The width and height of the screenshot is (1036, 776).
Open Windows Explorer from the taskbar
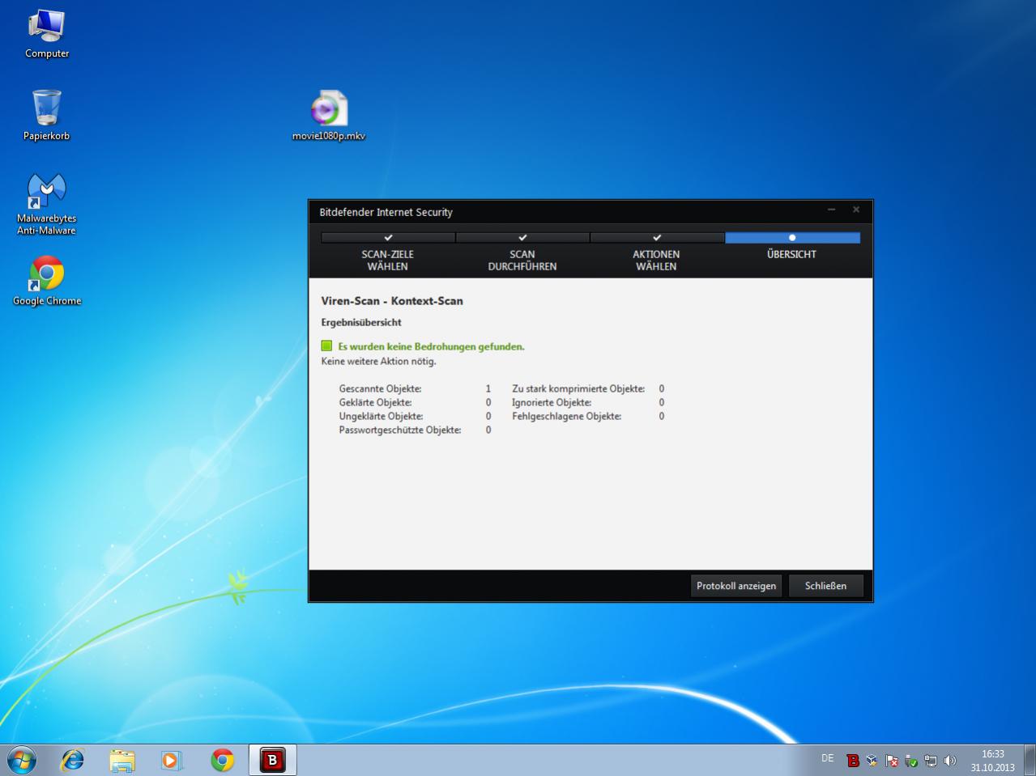click(x=122, y=760)
